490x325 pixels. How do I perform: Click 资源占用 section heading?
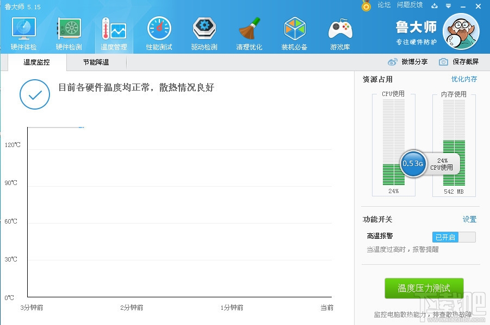pyautogui.click(x=377, y=79)
